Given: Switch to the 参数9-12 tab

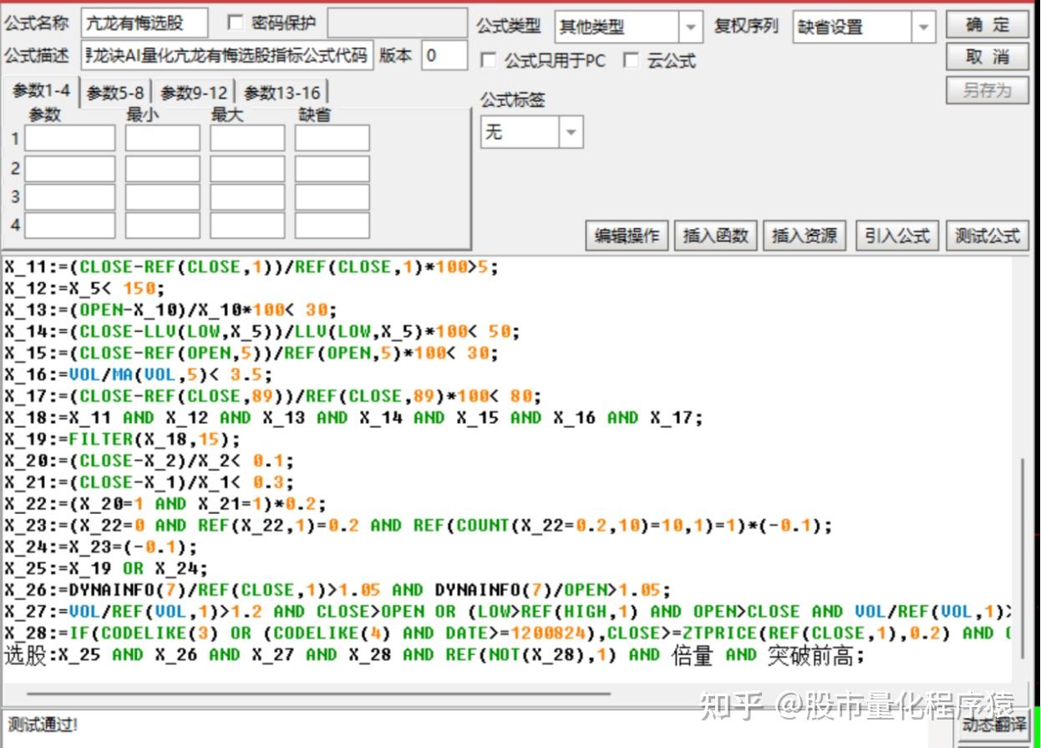Looking at the screenshot, I should tap(194, 93).
